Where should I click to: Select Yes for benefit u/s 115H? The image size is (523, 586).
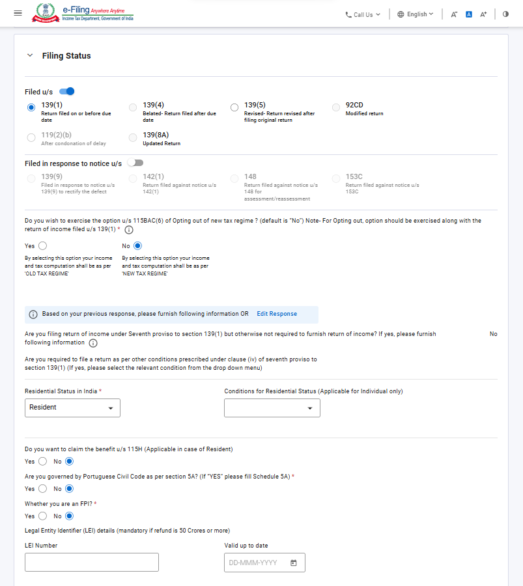(x=42, y=462)
